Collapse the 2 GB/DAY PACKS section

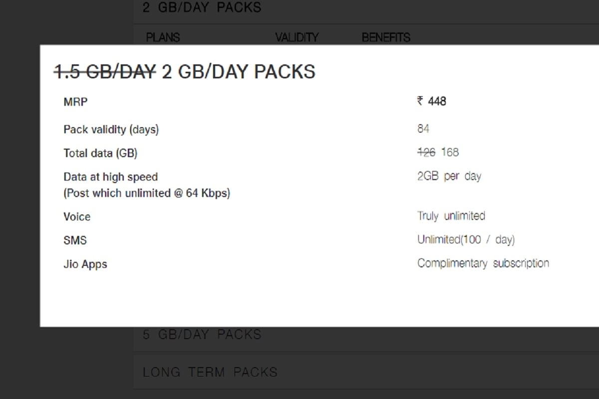pyautogui.click(x=202, y=7)
